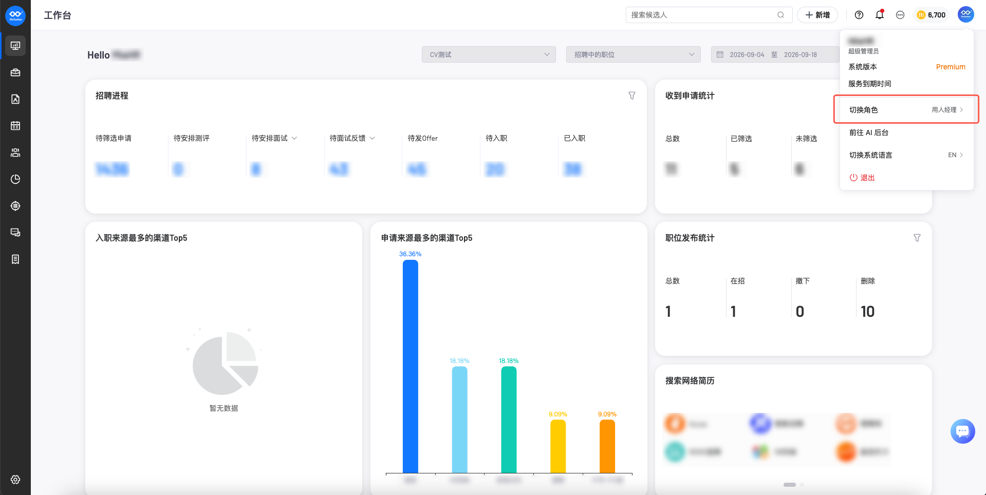Expand the 待安排面试 chevron

click(x=294, y=138)
